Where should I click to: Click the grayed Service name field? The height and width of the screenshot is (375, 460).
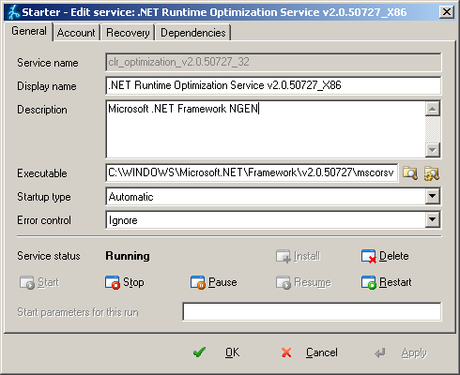click(273, 62)
